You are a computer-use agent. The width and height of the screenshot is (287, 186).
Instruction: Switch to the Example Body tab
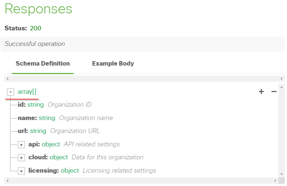[113, 64]
